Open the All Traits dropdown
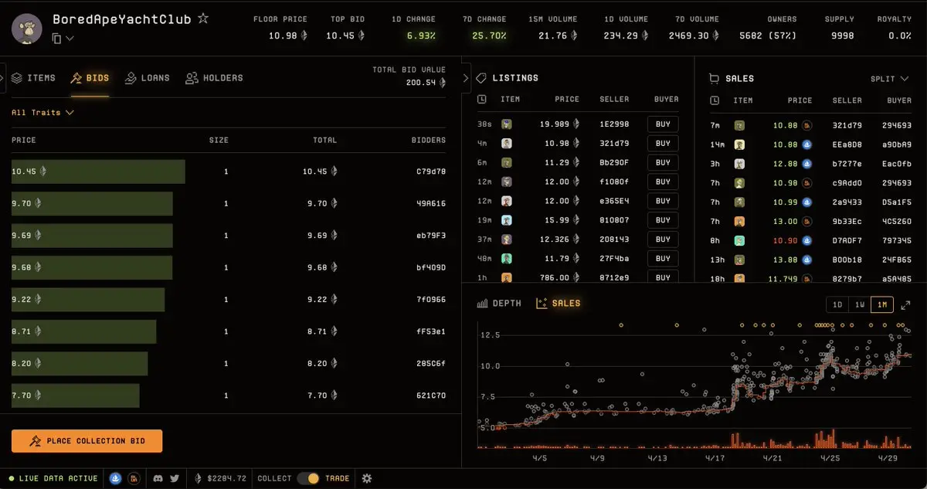Viewport: 927px width, 489px height. point(42,113)
